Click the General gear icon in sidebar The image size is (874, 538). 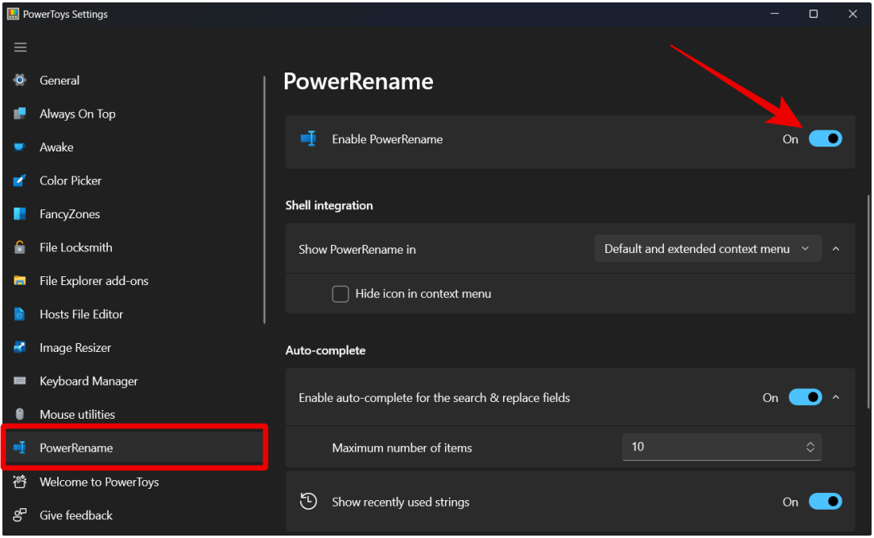(20, 81)
